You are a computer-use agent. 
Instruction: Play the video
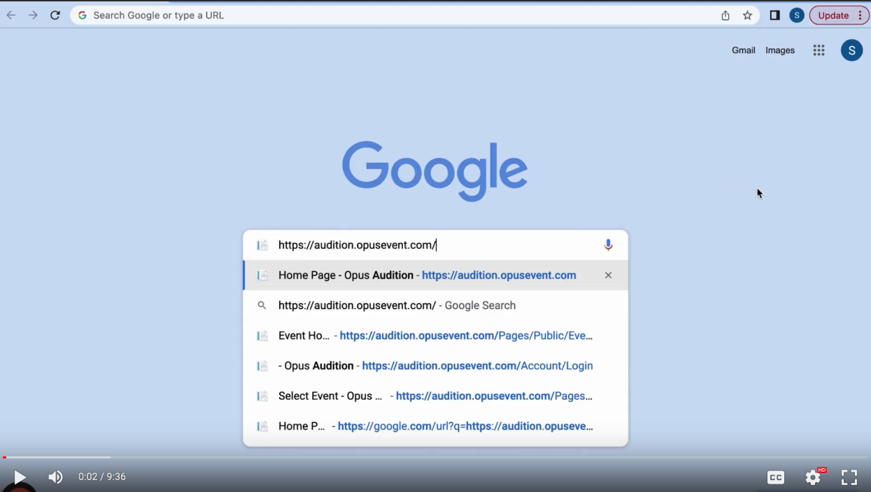pyautogui.click(x=20, y=477)
